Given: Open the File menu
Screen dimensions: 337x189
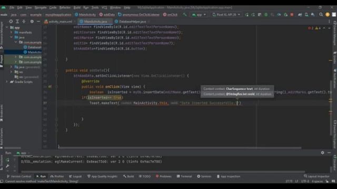Looking at the screenshot, I should (x=12, y=7).
